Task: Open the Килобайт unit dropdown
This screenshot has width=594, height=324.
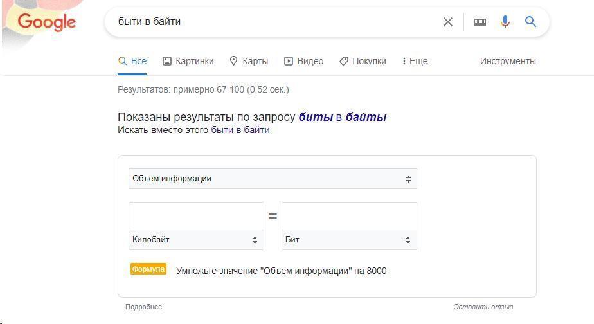Action: (x=196, y=240)
